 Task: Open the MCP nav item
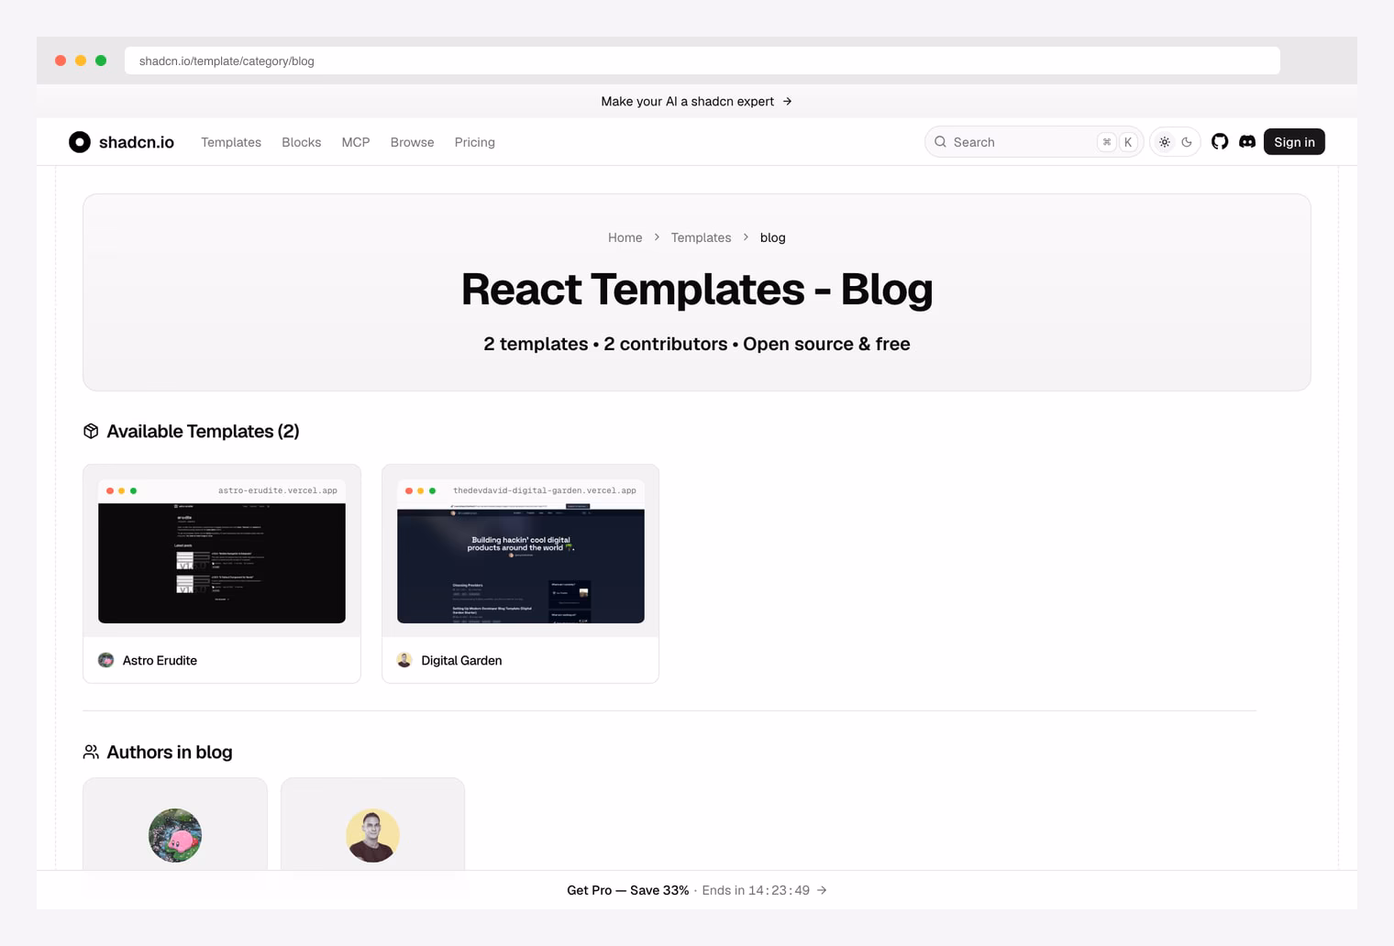coord(356,142)
